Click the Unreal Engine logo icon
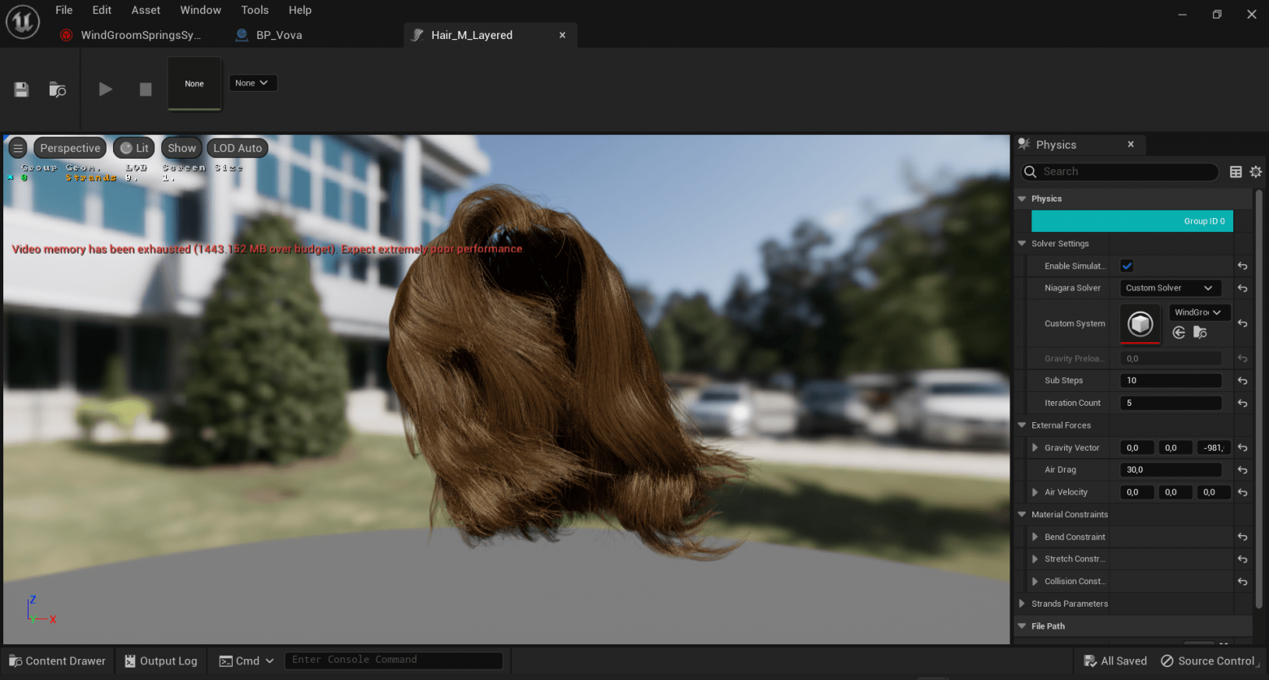1269x680 pixels. tap(23, 22)
